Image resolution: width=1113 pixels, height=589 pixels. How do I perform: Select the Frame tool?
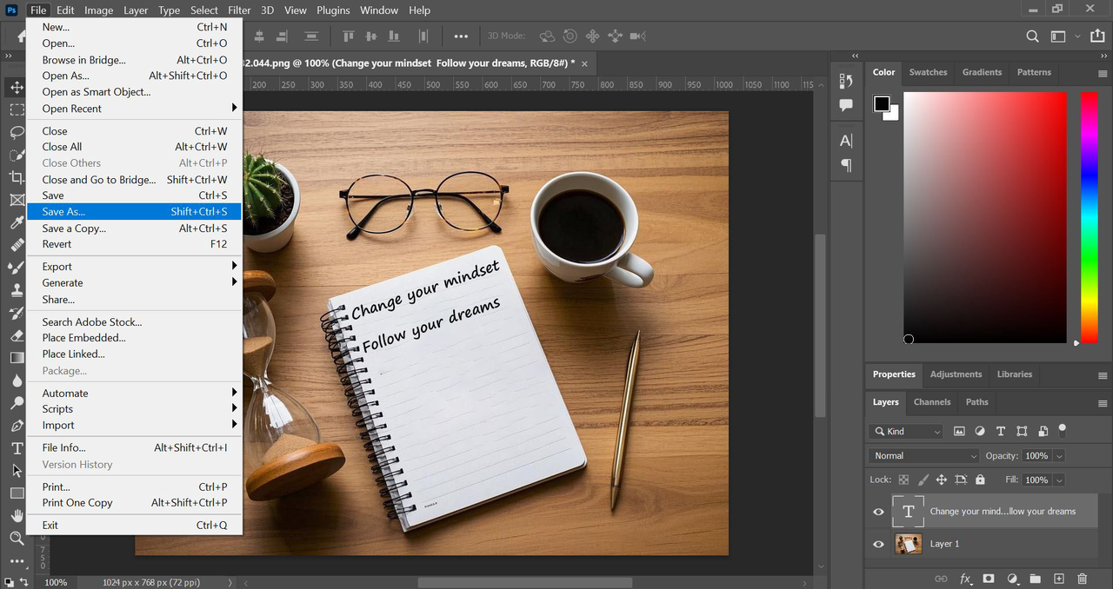pos(17,200)
